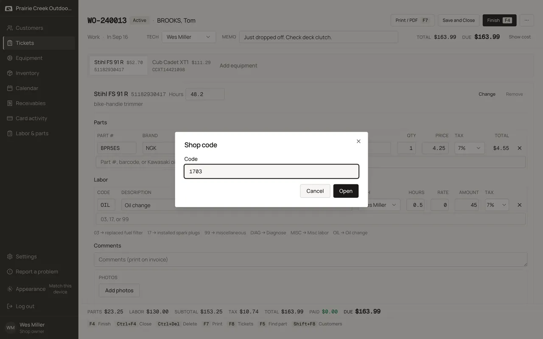
Task: Click the Hours field showing 48.2
Action: click(x=205, y=94)
